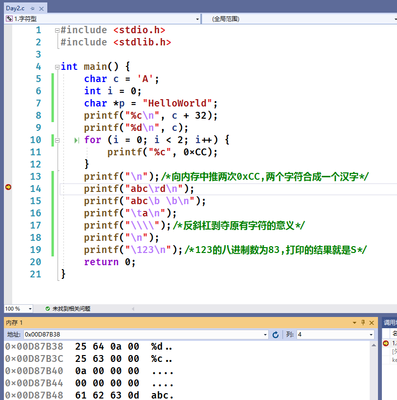This screenshot has height=400, width=397.
Task: Click the memory address field 0x00D87B38
Action: (143, 335)
